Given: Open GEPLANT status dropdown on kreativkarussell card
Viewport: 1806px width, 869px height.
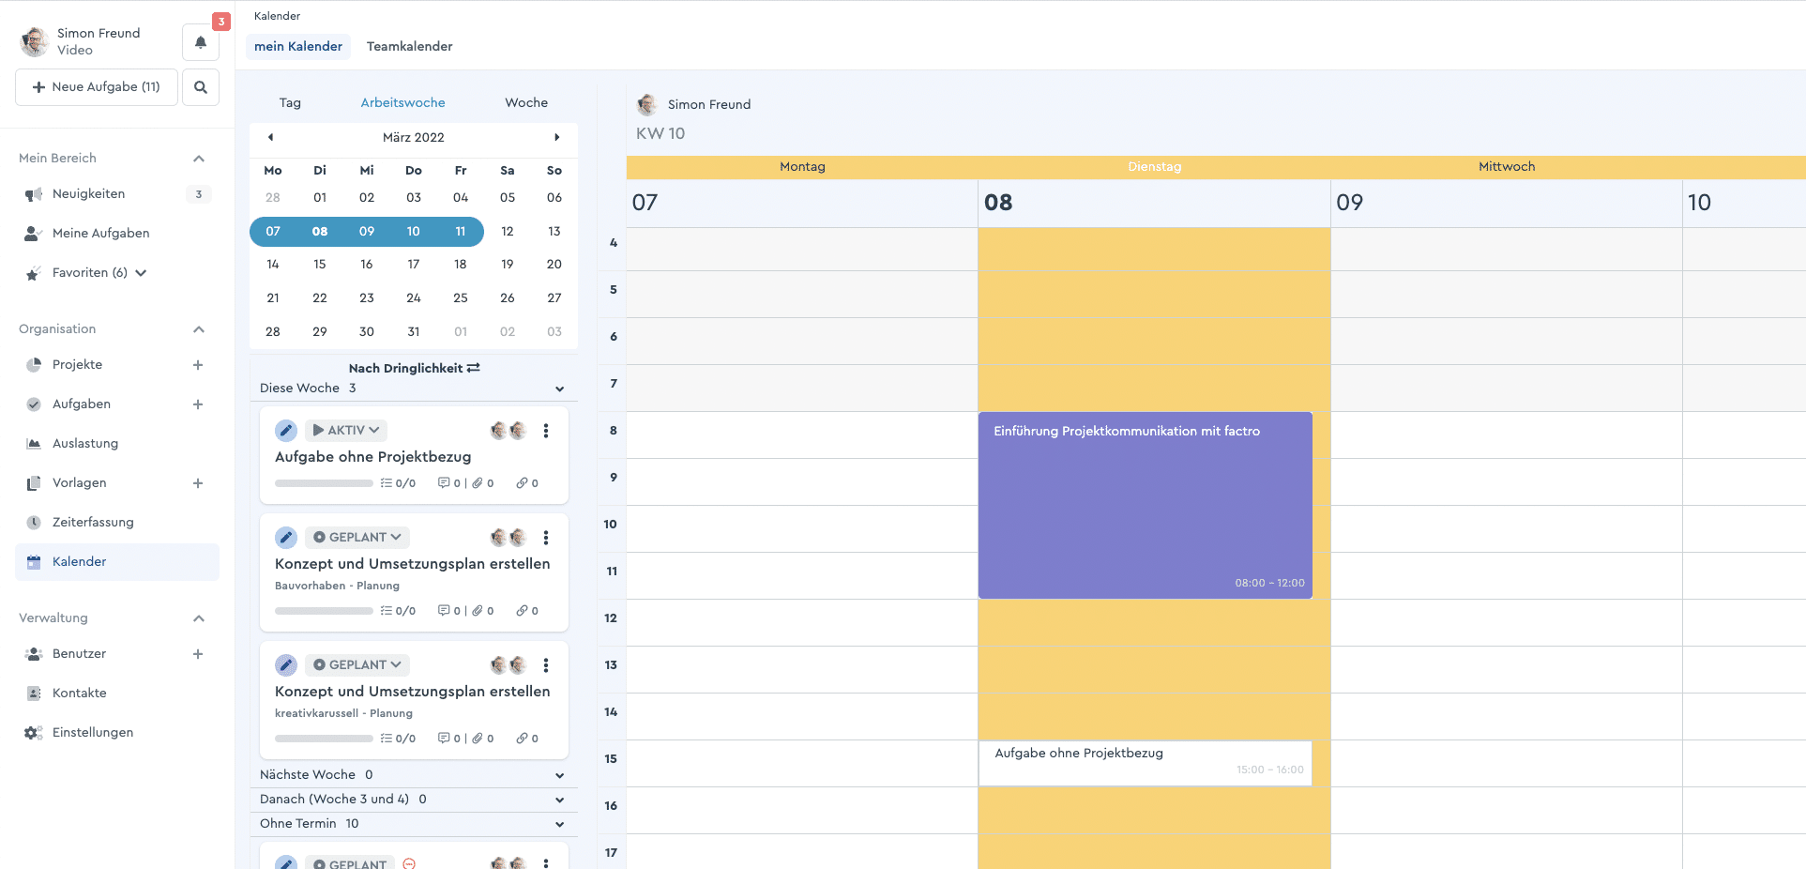Looking at the screenshot, I should click(x=357, y=664).
